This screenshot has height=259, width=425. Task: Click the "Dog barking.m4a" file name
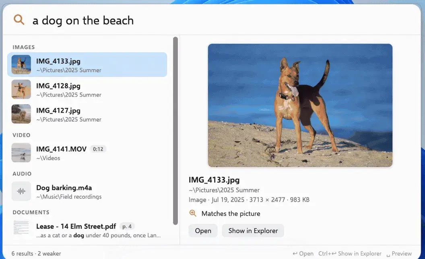[x=64, y=187]
